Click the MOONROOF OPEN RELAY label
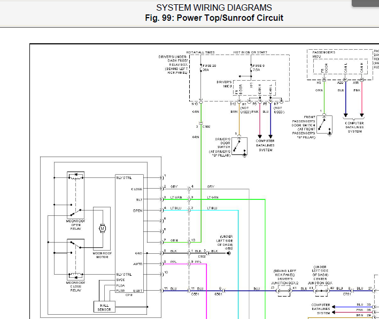379x319 pixels. (76, 225)
